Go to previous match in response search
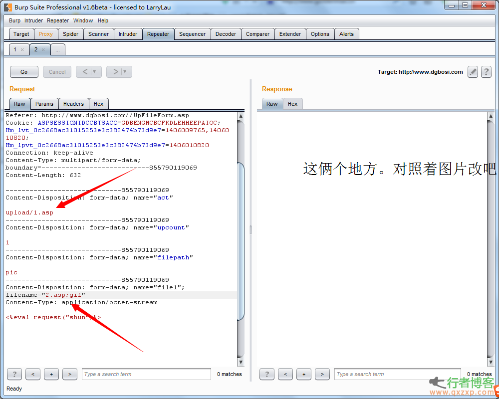This screenshot has width=499, height=399. point(285,374)
